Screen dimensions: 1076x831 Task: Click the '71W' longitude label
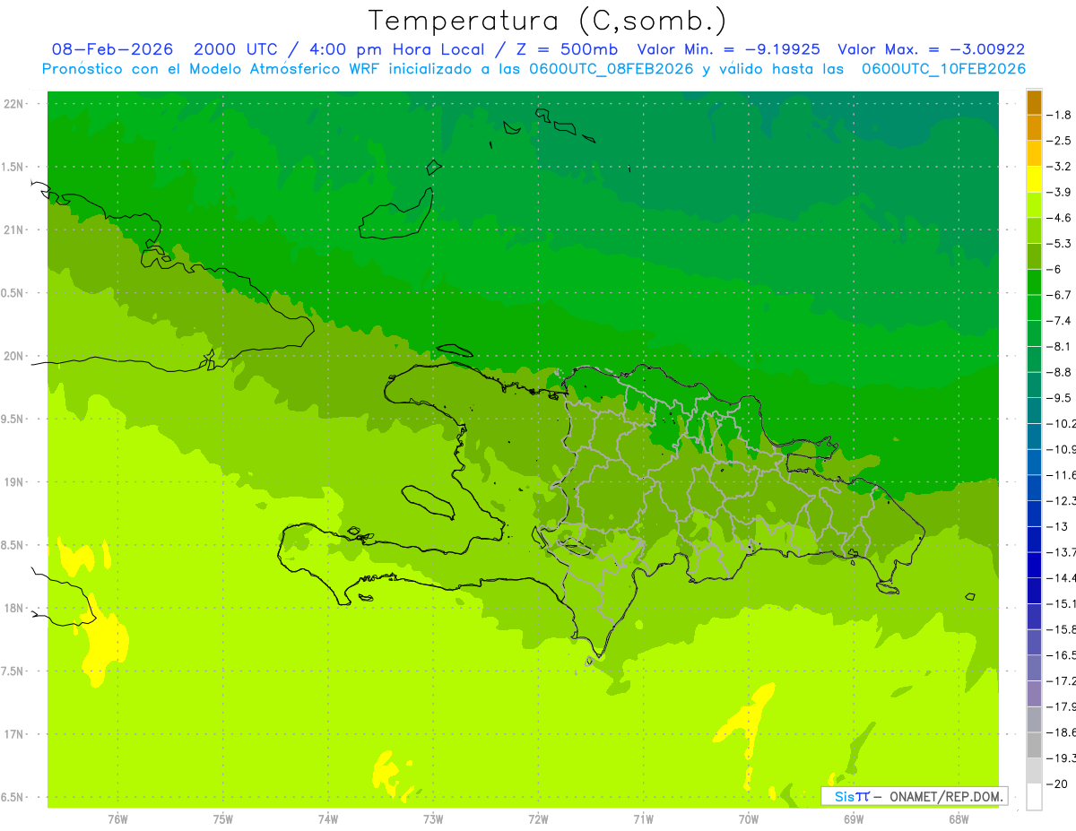pos(643,819)
